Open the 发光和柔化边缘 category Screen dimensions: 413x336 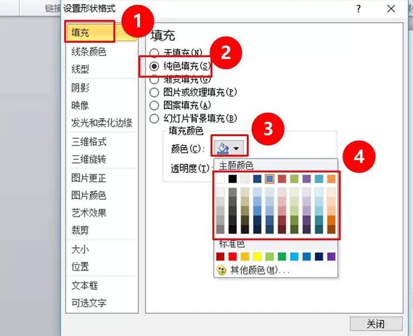pos(102,123)
